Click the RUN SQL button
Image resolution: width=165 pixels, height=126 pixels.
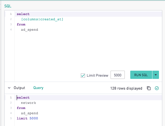tap(141, 75)
